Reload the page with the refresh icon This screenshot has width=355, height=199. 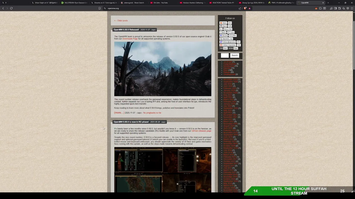(x=11, y=8)
